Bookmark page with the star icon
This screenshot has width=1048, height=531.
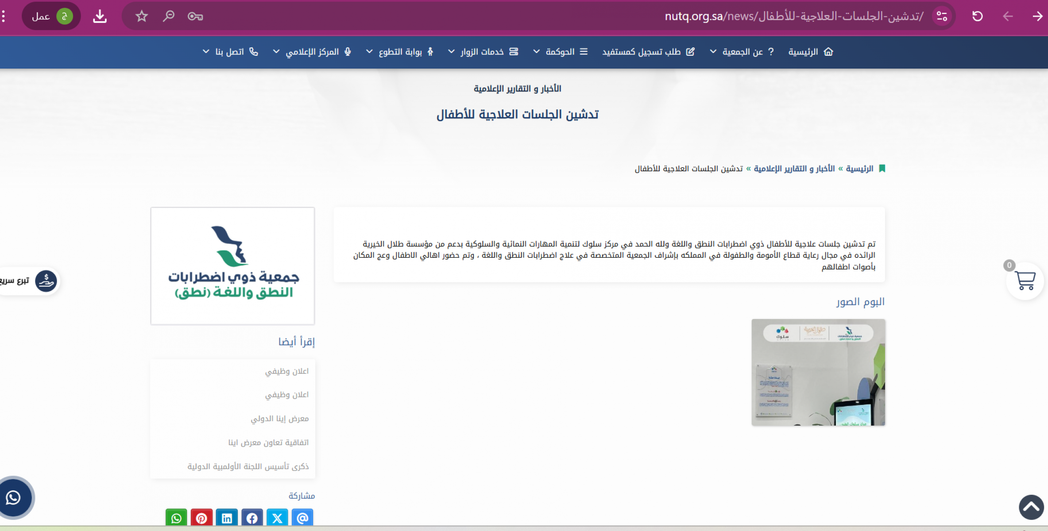(x=142, y=16)
